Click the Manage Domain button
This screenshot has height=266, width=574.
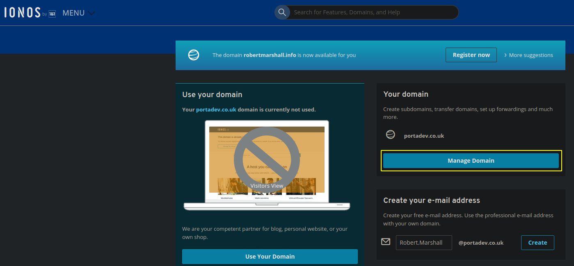[471, 161]
